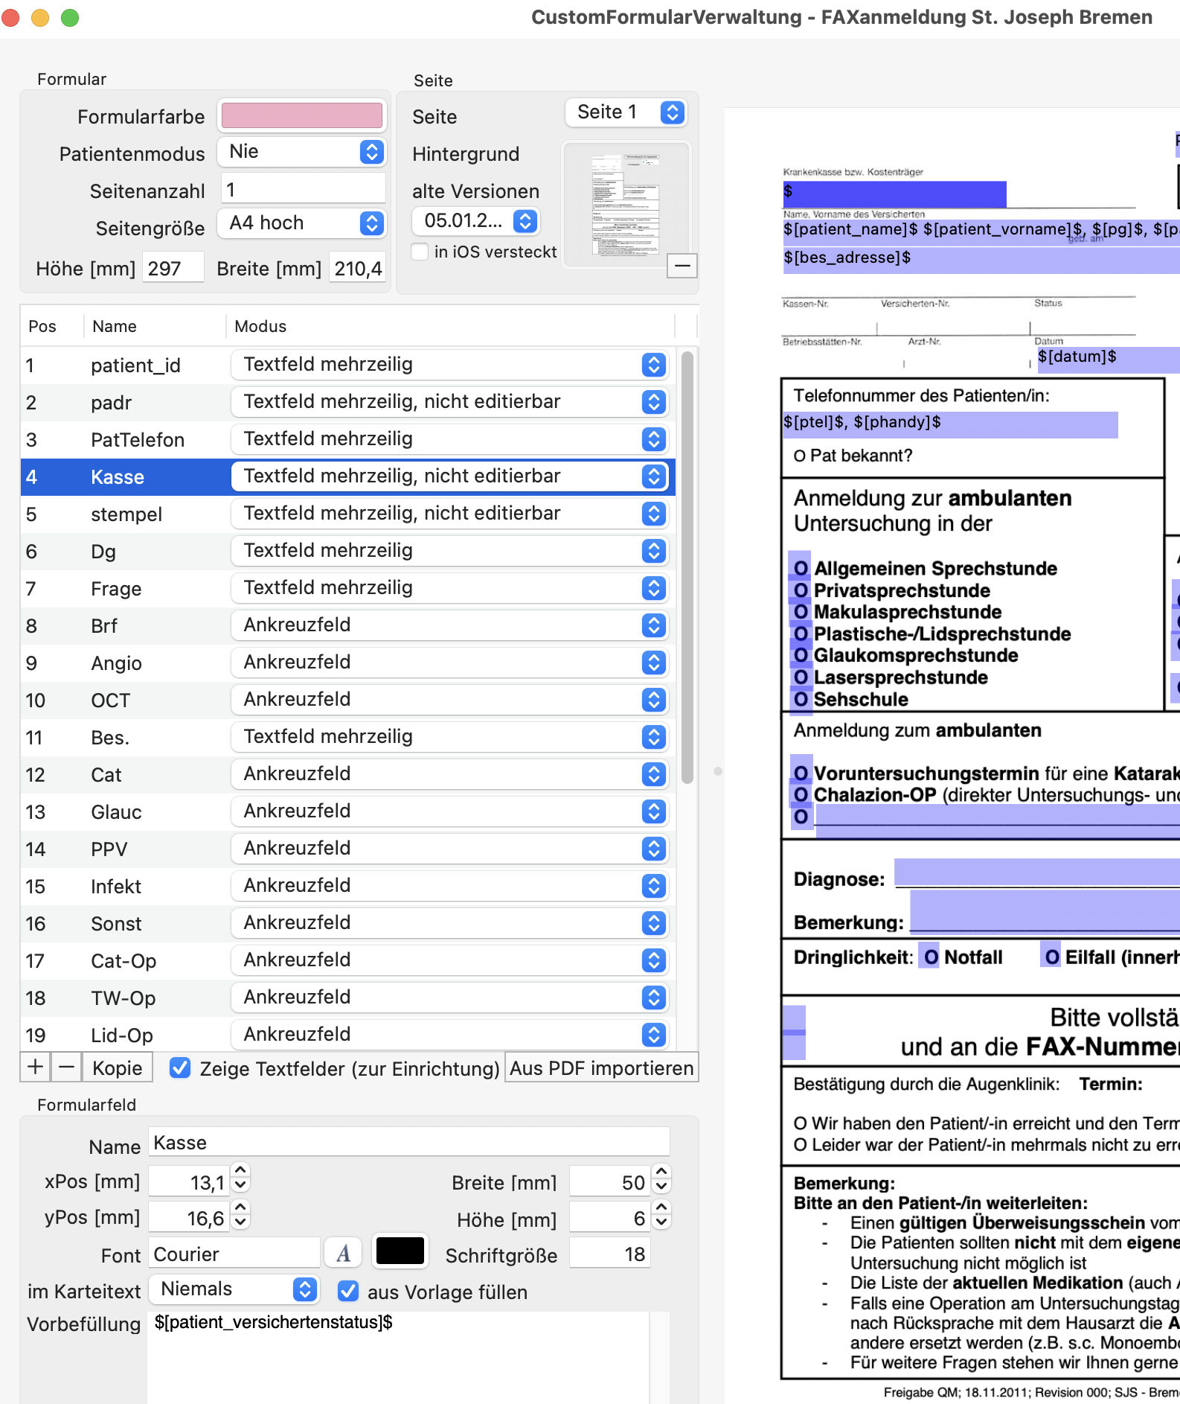Click the Seitenanzahl input field
This screenshot has height=1404, width=1180.
(304, 189)
